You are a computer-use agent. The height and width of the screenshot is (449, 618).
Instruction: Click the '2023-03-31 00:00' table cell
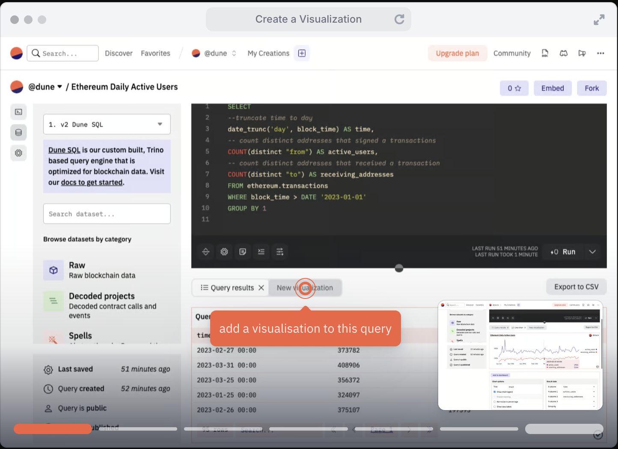(x=226, y=365)
